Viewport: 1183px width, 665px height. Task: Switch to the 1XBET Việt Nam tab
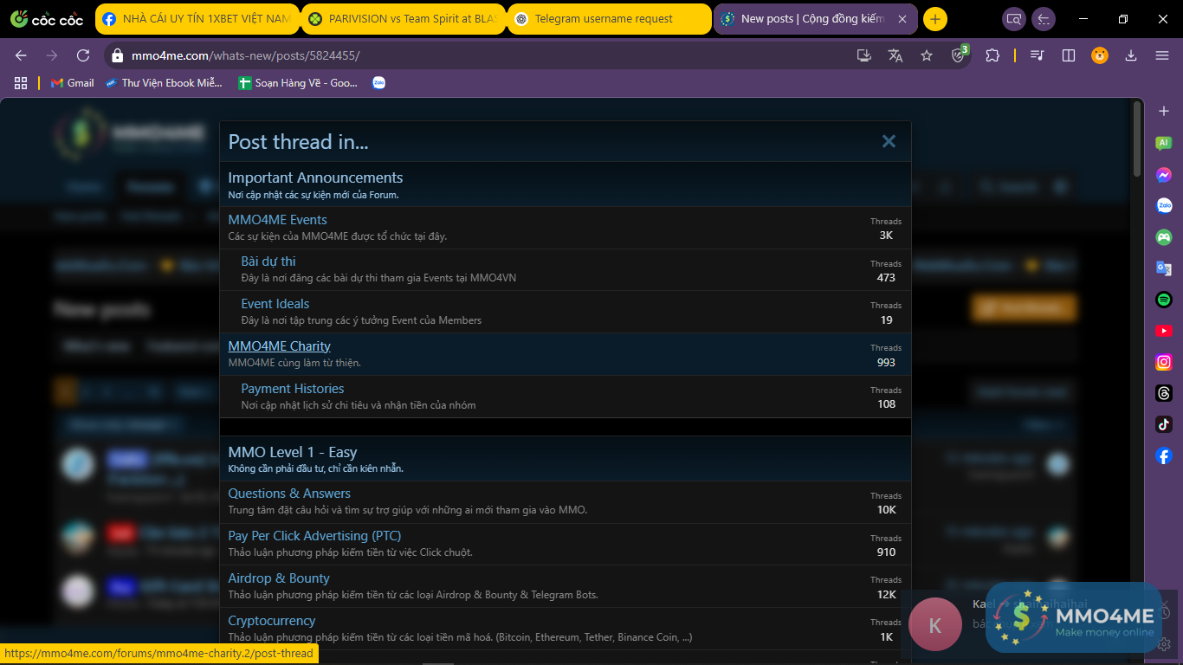[x=197, y=18]
